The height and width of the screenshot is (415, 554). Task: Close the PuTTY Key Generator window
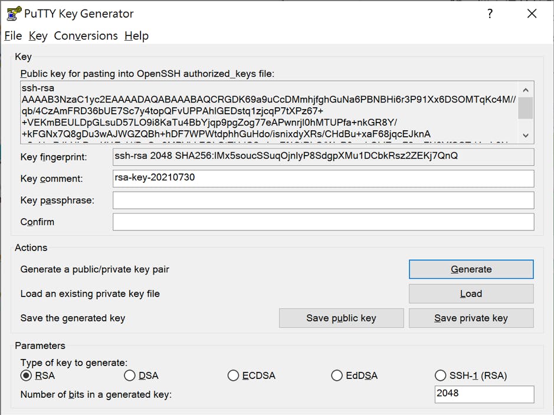[x=532, y=14]
